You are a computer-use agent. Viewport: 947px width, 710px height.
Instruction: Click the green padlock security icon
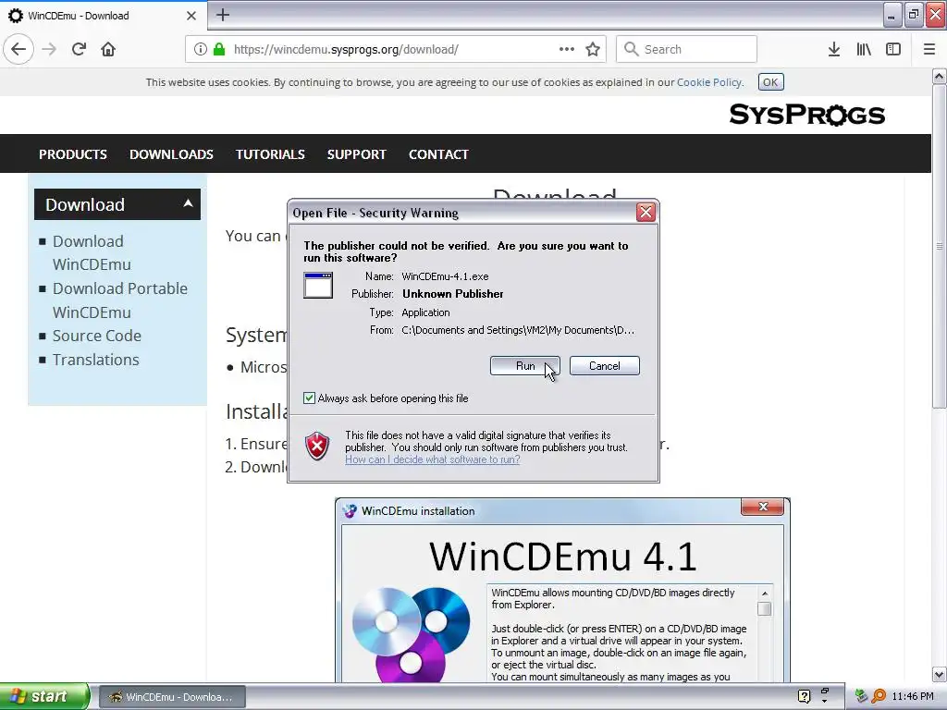click(x=219, y=49)
